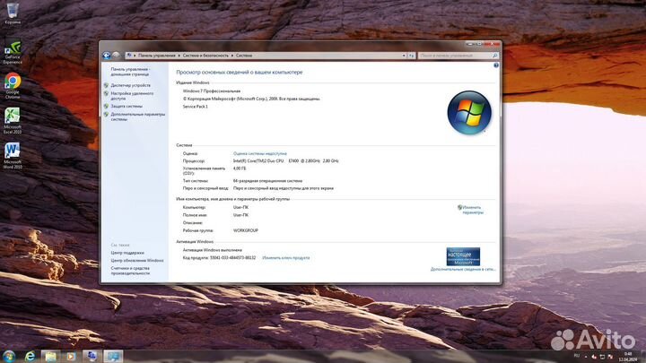Open the clock and date in taskbar
646x363 pixels.
tap(628, 357)
